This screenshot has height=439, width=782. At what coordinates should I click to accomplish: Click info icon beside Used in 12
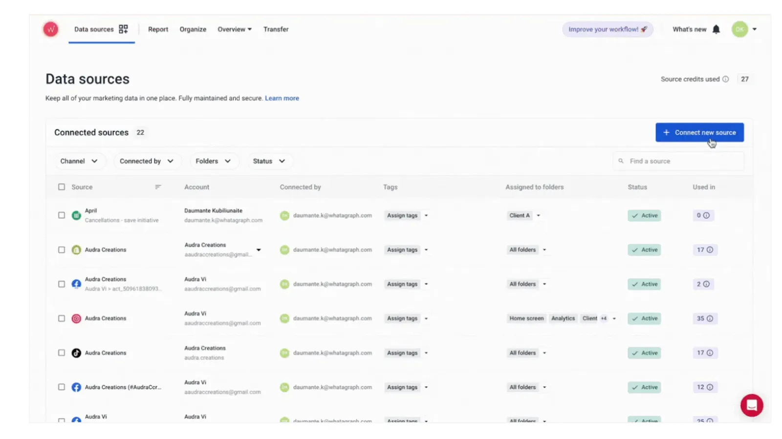tap(710, 387)
